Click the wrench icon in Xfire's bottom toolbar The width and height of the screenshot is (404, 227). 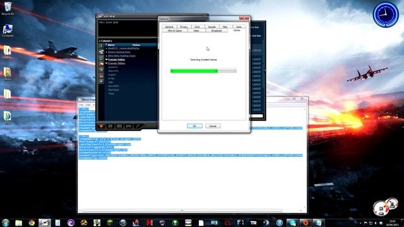pyautogui.click(x=138, y=126)
